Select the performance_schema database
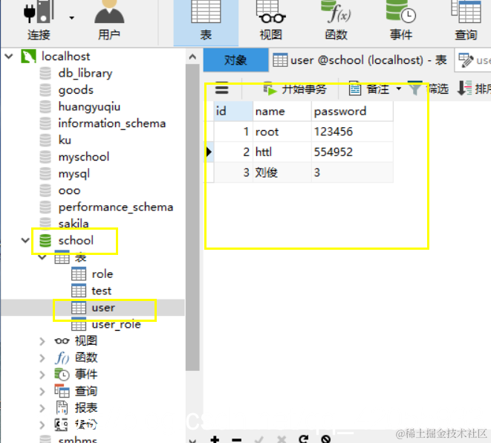This screenshot has width=491, height=443. tap(116, 207)
